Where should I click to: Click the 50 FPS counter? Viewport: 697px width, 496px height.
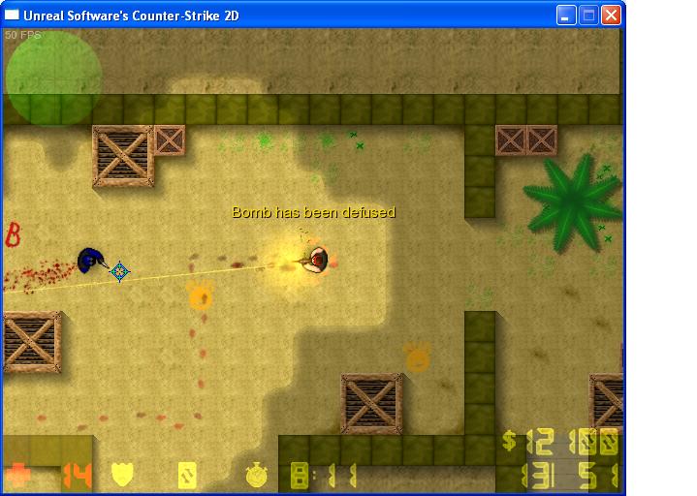click(22, 35)
